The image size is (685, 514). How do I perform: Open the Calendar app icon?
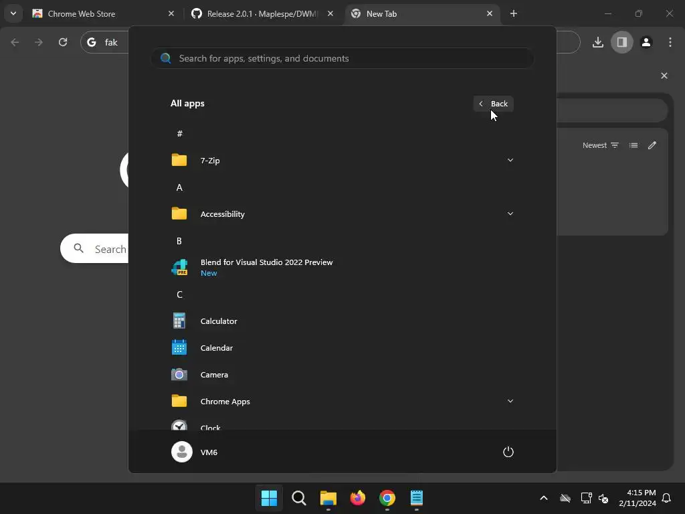(179, 347)
